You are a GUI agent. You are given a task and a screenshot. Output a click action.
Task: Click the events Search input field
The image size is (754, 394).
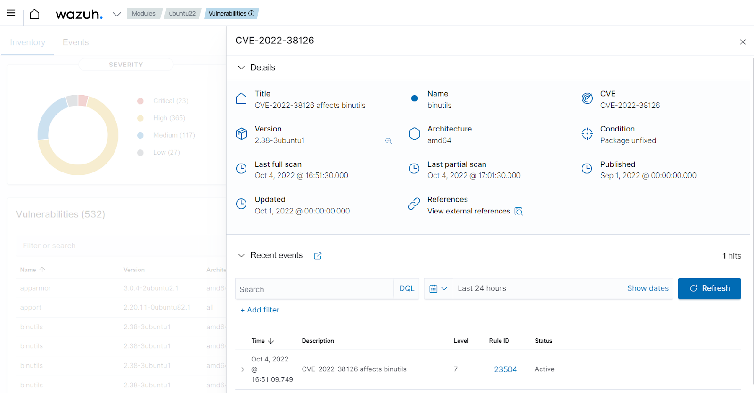(x=314, y=289)
